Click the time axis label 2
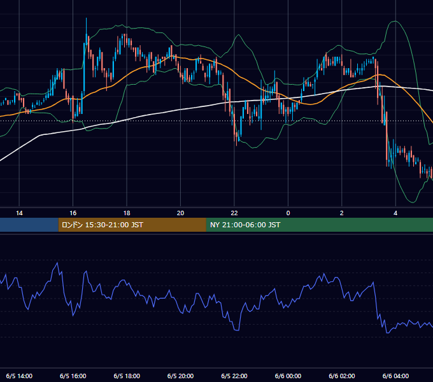 (341, 213)
